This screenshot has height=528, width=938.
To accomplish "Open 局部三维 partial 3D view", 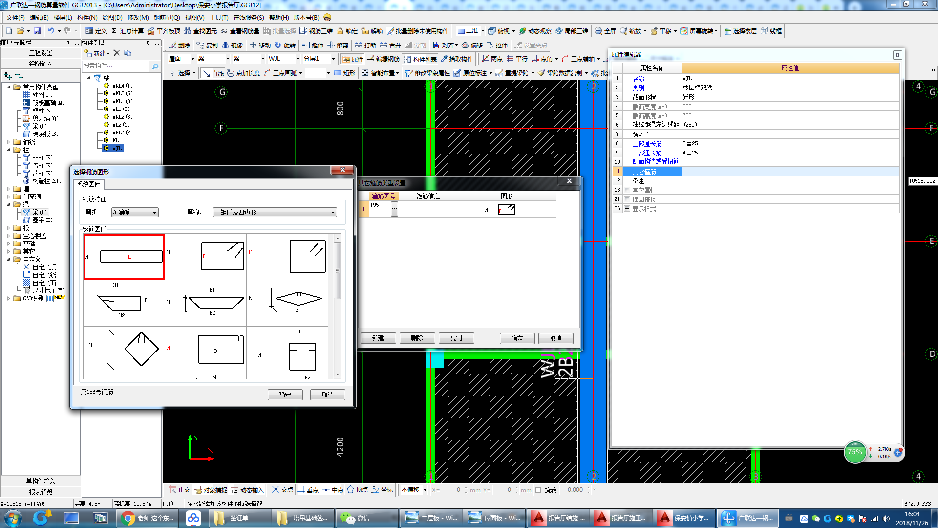I will coord(572,31).
